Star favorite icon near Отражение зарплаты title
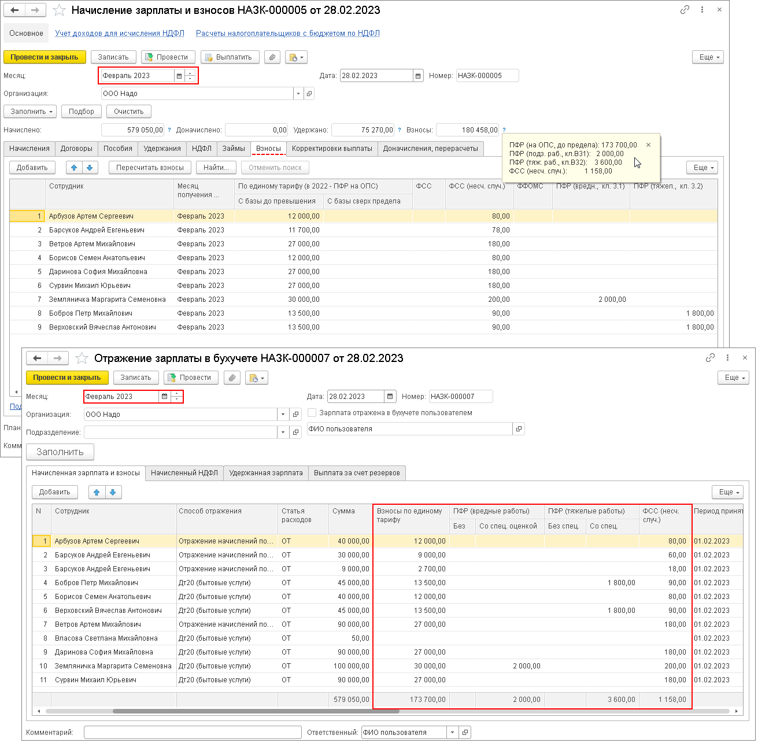 (x=82, y=358)
